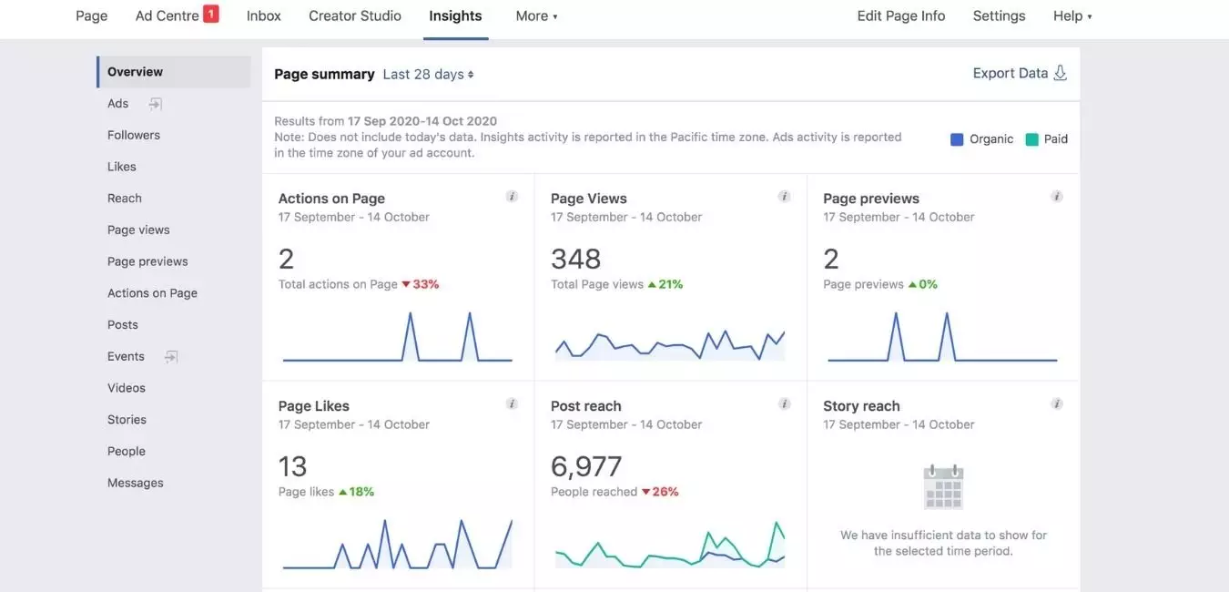
Task: Click the green Paid legend swatch
Action: (1031, 139)
